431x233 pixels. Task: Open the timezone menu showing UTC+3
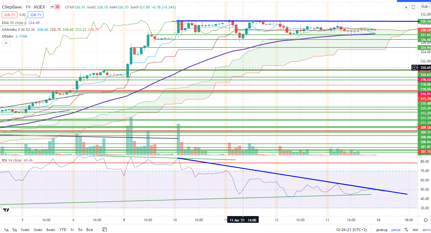(351, 230)
